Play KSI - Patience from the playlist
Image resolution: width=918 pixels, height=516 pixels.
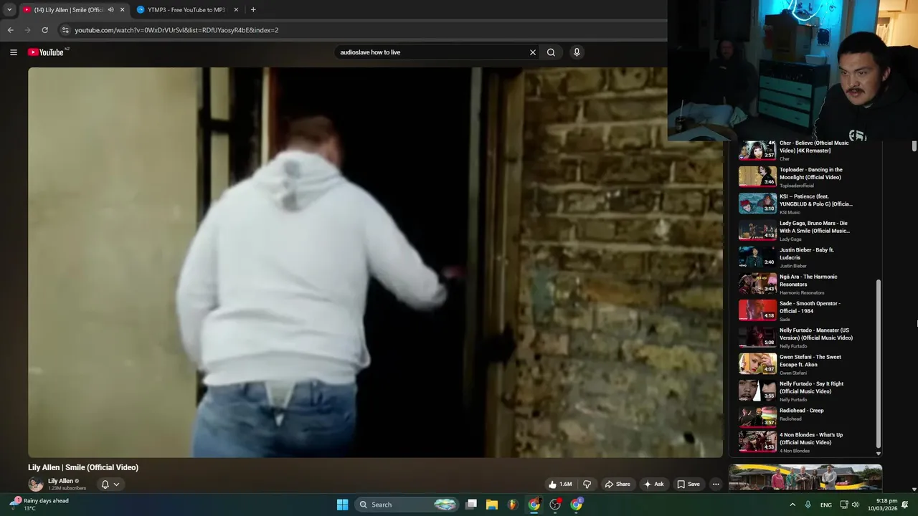tap(797, 204)
